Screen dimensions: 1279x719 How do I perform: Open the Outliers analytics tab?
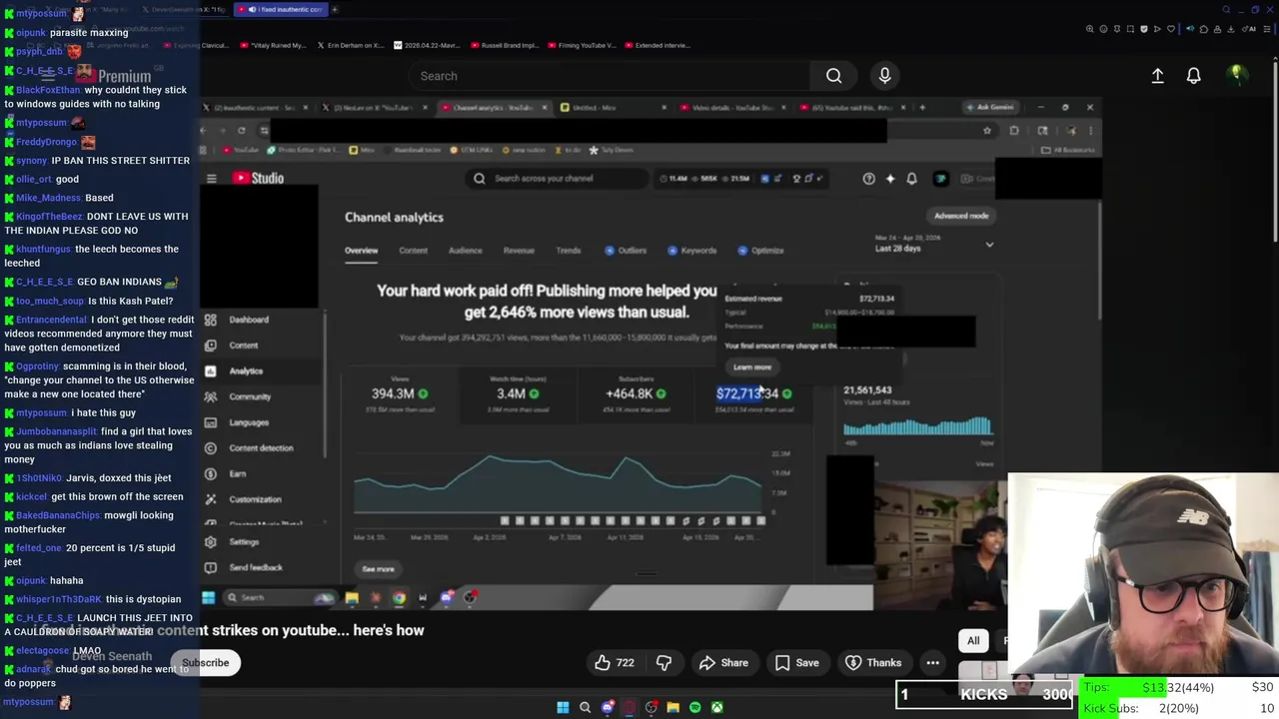(x=626, y=251)
